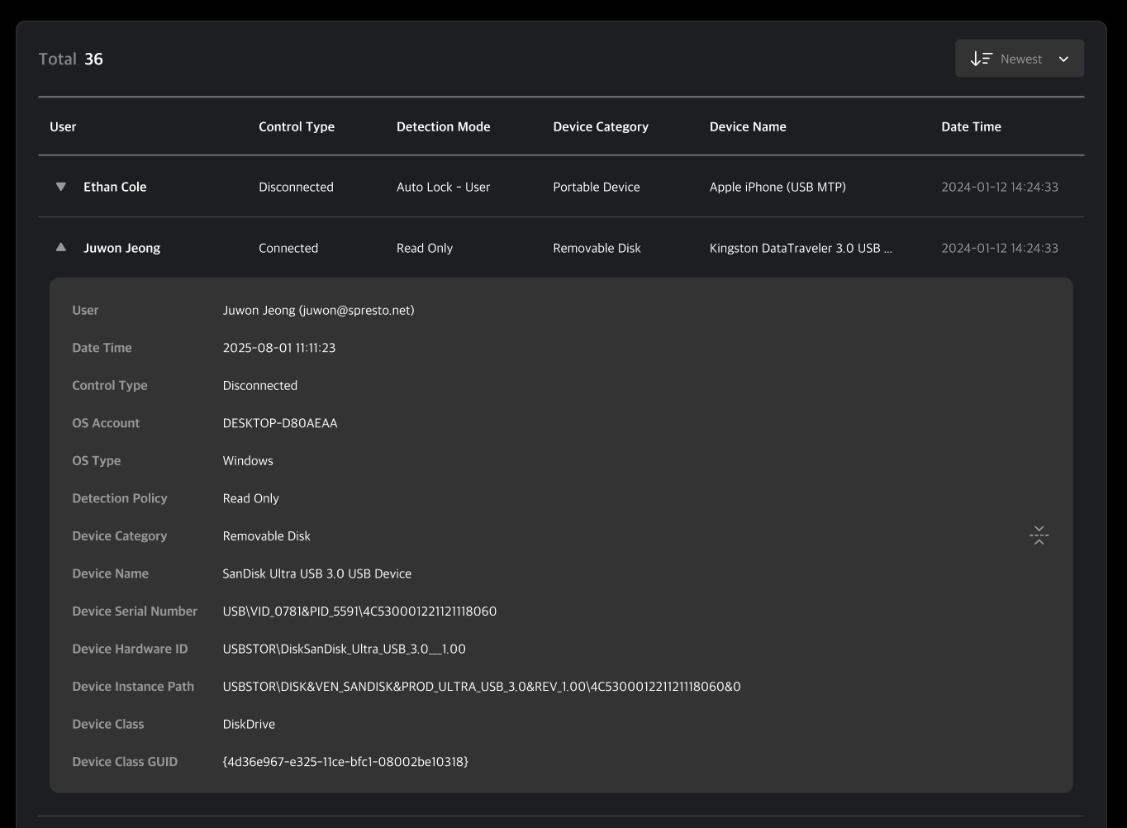Click the Disconnected status of Ethan Cole
Viewport: 1127px width, 828px height.
[296, 187]
